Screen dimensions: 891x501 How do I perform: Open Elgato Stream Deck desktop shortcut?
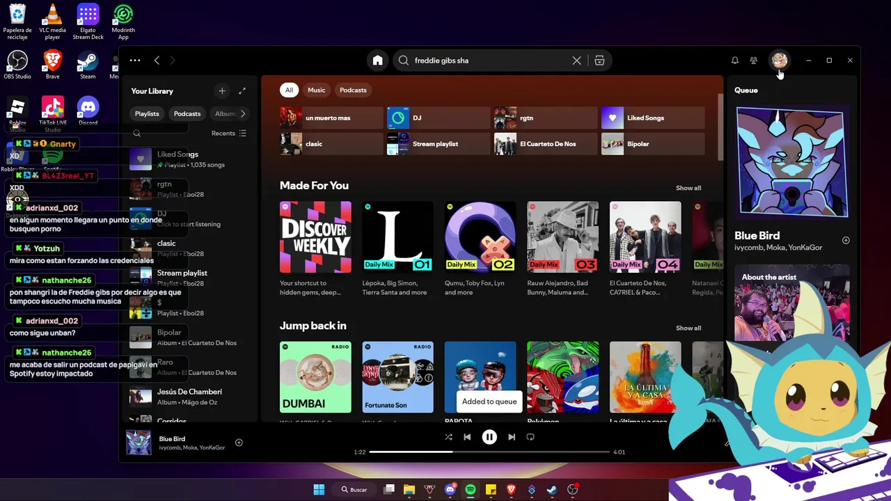(88, 21)
